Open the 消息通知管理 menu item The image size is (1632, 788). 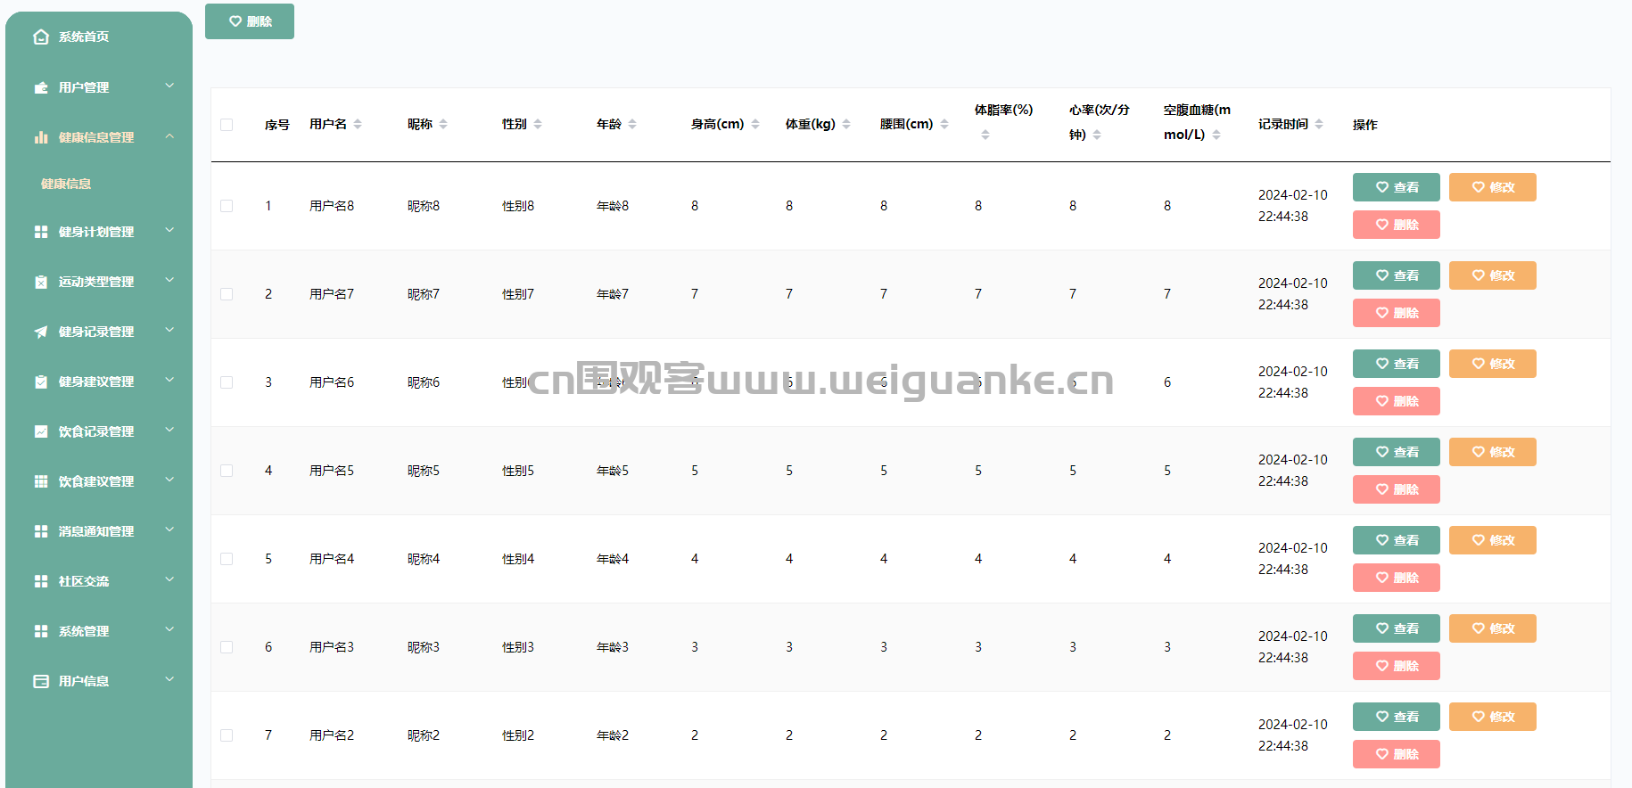(96, 531)
